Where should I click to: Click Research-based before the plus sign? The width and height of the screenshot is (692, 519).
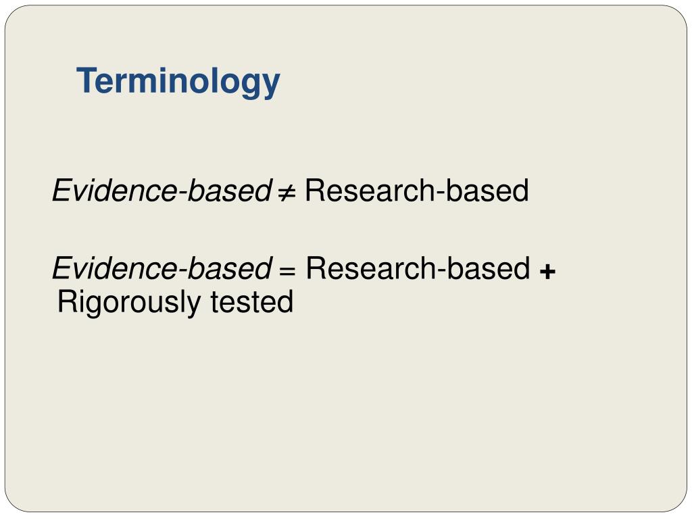point(418,268)
